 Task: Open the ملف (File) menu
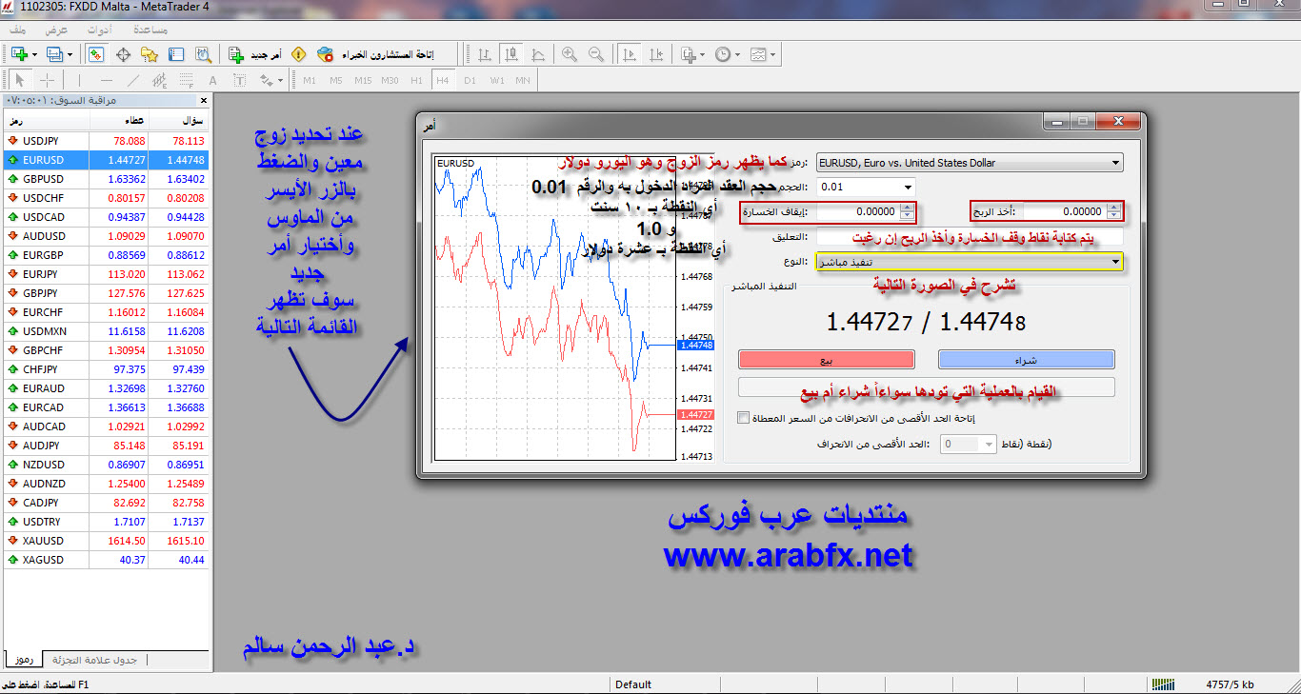(x=18, y=30)
